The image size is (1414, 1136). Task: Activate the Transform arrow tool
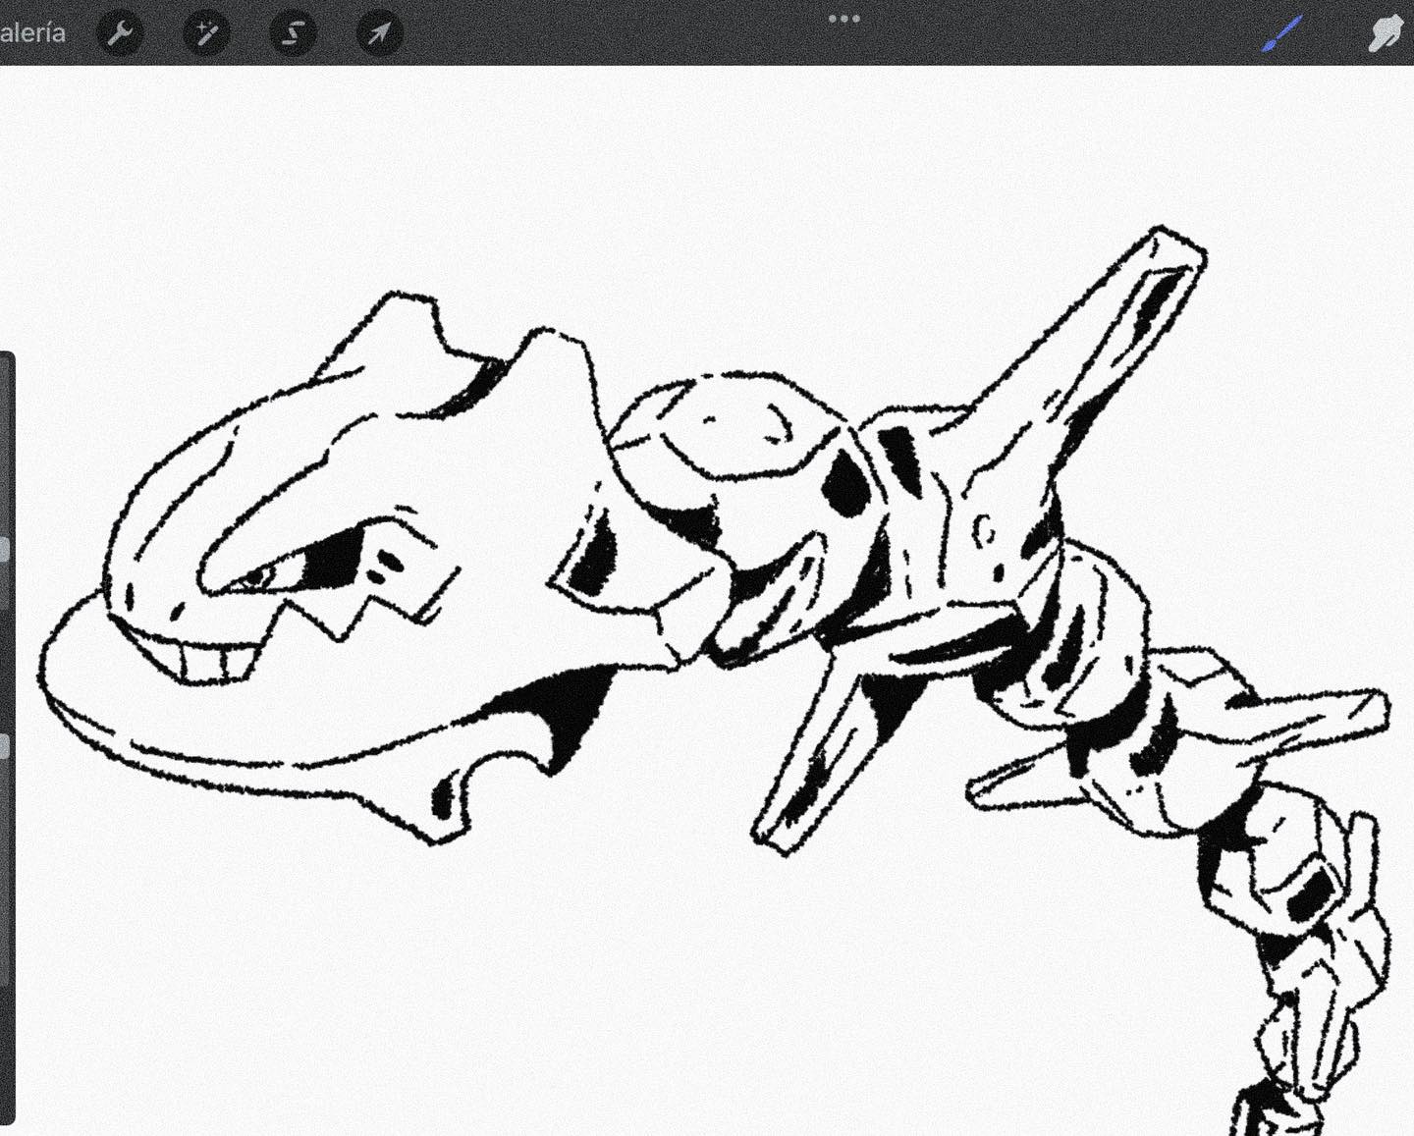click(379, 34)
